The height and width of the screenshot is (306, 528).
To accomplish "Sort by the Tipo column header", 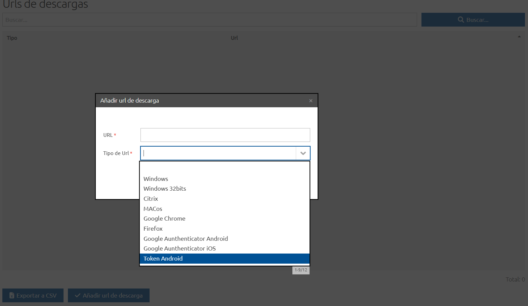I will click(12, 38).
